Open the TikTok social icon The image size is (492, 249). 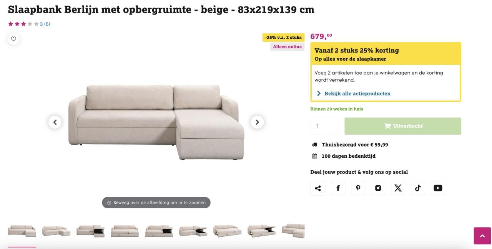(x=418, y=188)
